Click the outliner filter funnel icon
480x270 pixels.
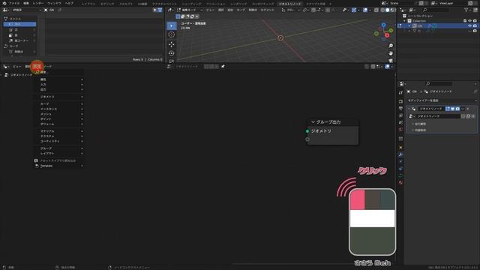(x=466, y=10)
